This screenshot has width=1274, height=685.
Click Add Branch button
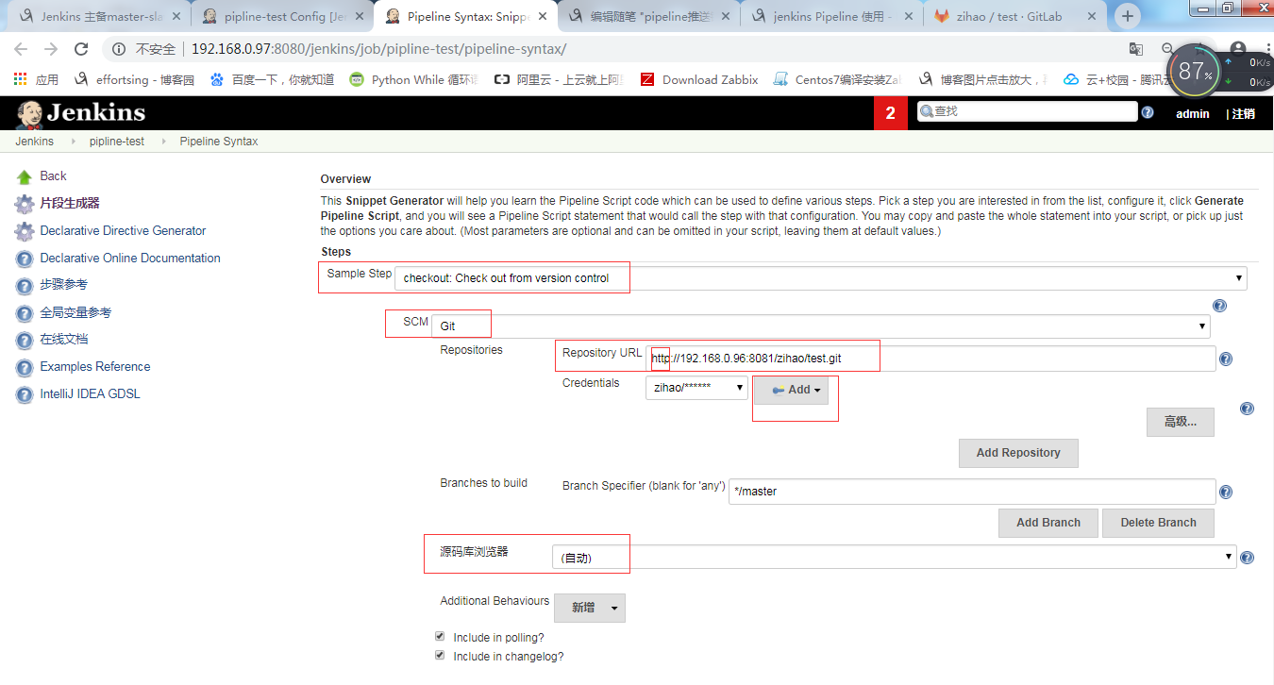1048,523
